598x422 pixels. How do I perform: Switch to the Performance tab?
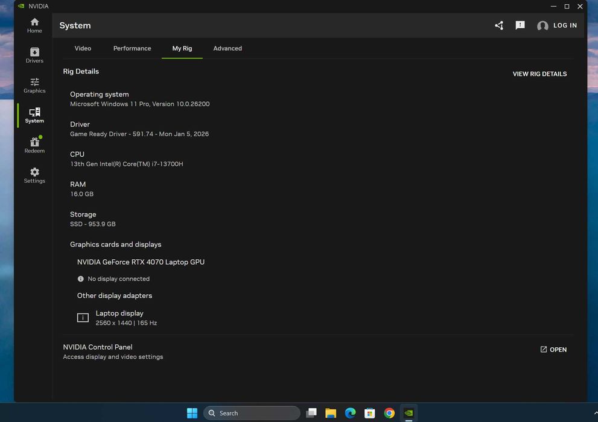(132, 48)
